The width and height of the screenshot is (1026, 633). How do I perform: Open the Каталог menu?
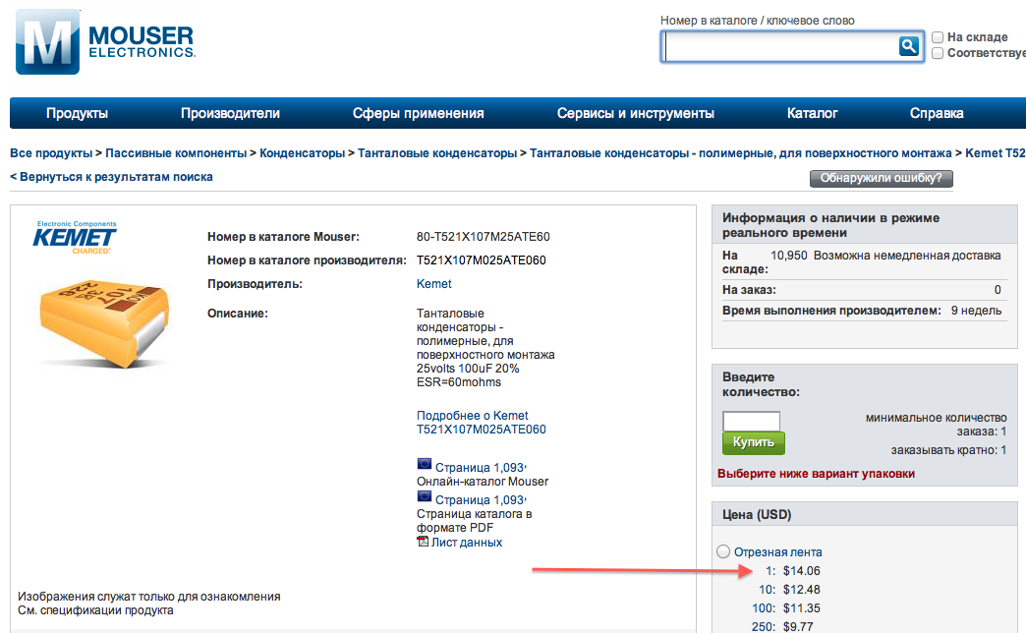(812, 113)
